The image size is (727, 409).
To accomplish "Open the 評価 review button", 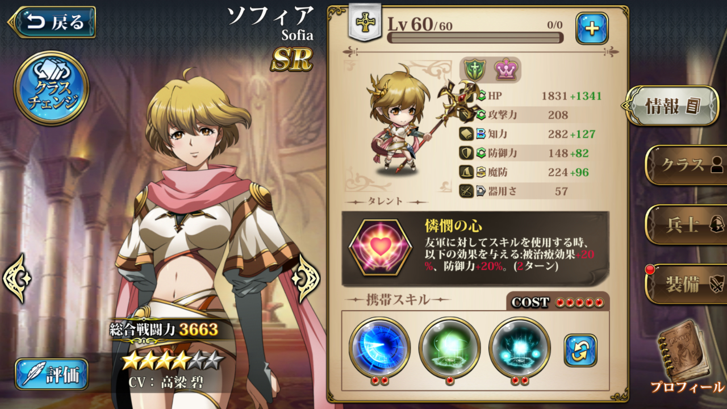I will [52, 374].
